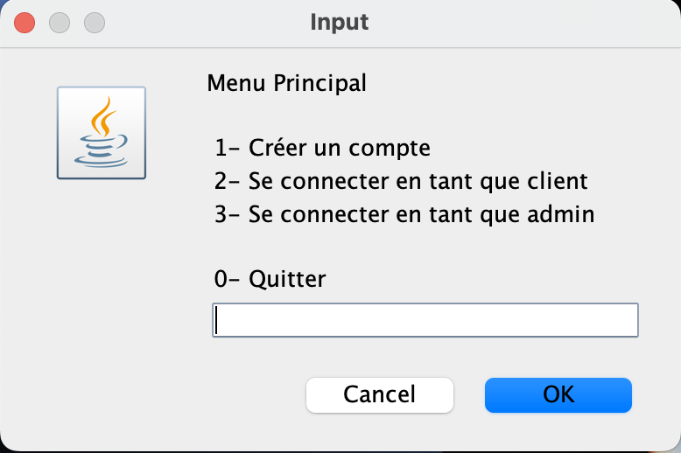The width and height of the screenshot is (681, 453).
Task: Click the "3-" number prefix in the menu
Action: tap(226, 214)
